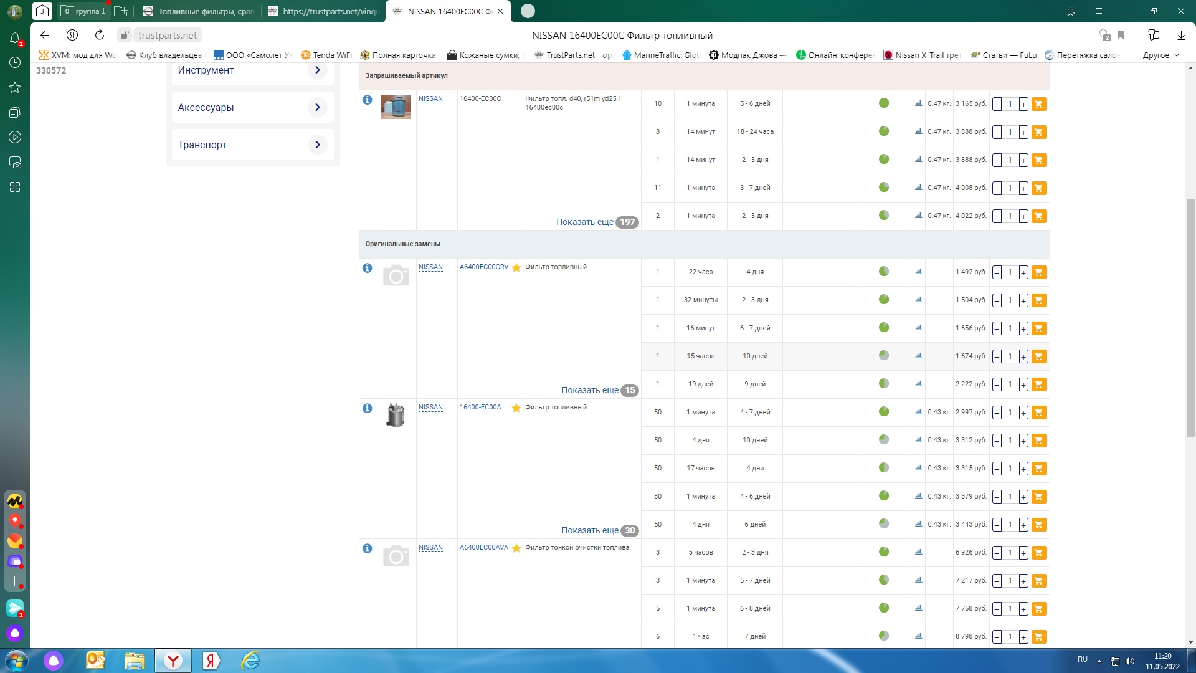Increase quantity for the 1 656 руб. offer
This screenshot has height=673, width=1196.
pyautogui.click(x=1023, y=328)
